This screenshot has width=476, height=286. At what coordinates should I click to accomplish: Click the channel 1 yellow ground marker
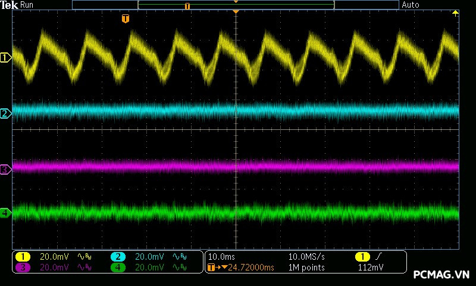pyautogui.click(x=5, y=58)
